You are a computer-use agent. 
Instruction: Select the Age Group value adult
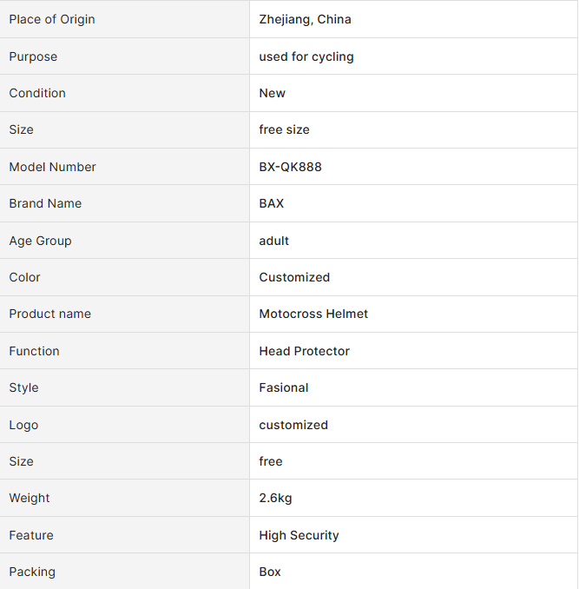pyautogui.click(x=274, y=241)
